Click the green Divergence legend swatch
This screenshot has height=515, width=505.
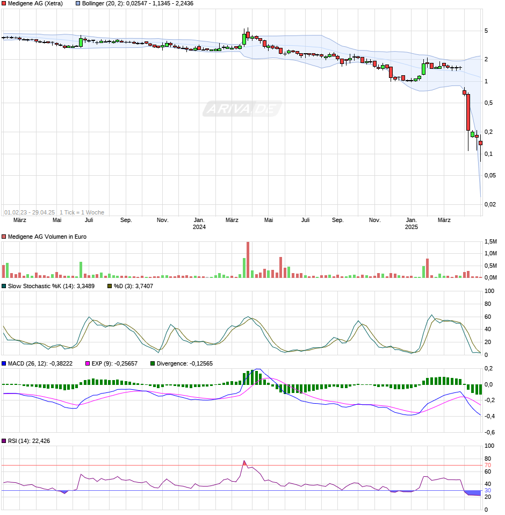point(153,364)
